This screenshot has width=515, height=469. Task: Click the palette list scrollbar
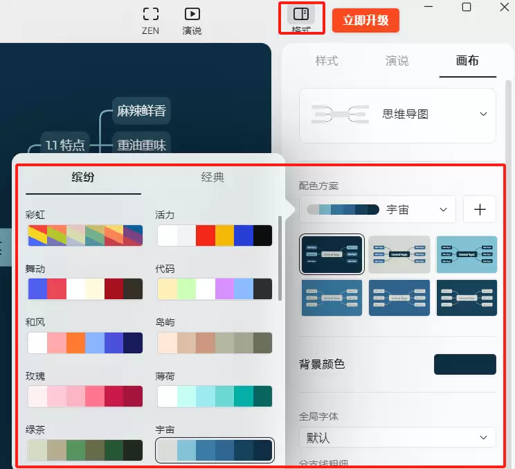pyautogui.click(x=280, y=258)
